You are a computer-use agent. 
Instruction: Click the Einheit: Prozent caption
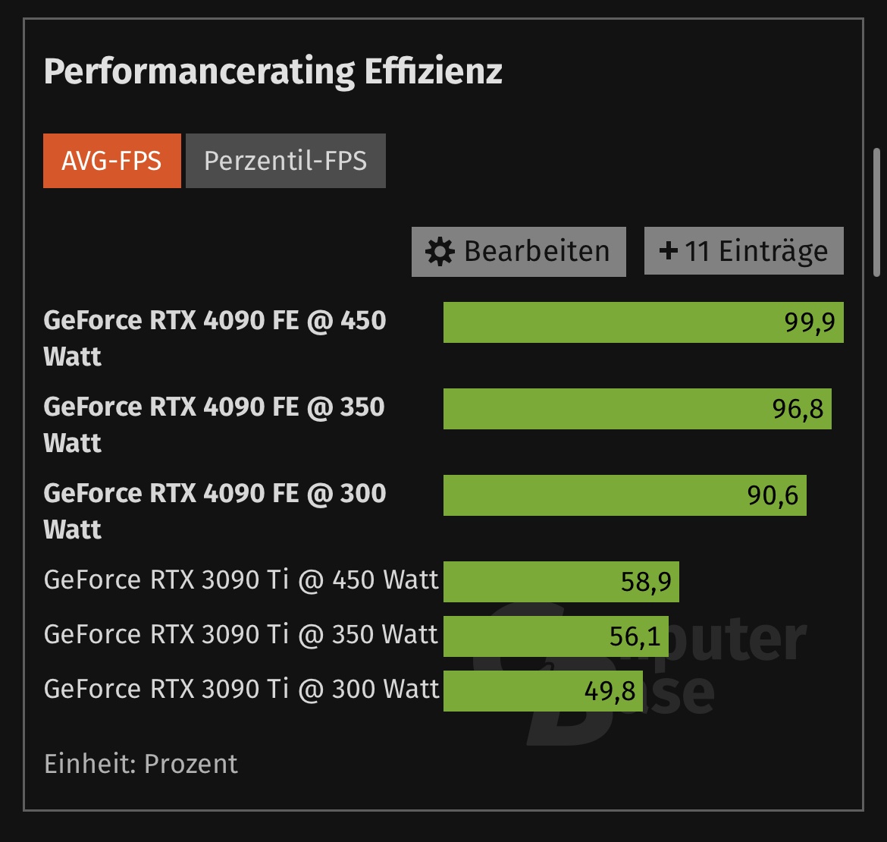pyautogui.click(x=140, y=763)
